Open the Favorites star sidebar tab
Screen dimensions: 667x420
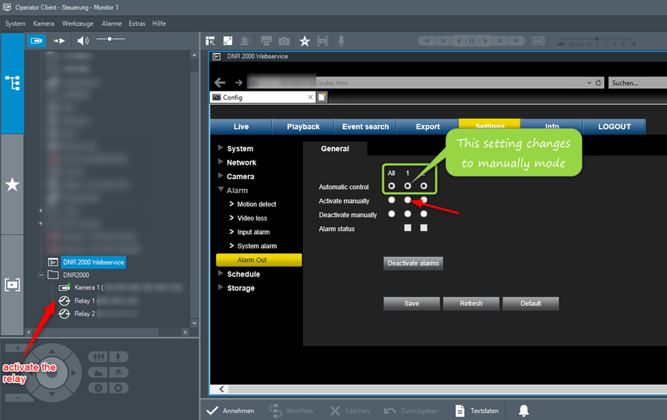13,184
